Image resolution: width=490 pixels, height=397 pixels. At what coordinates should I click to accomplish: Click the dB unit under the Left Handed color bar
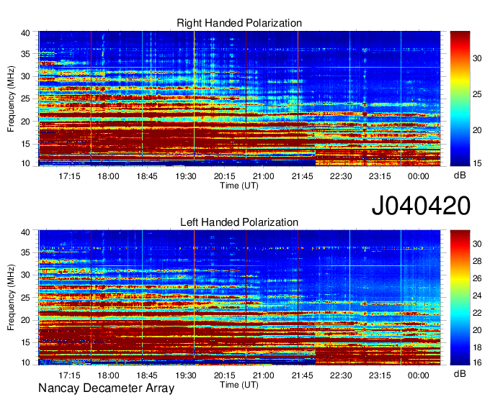coord(460,373)
